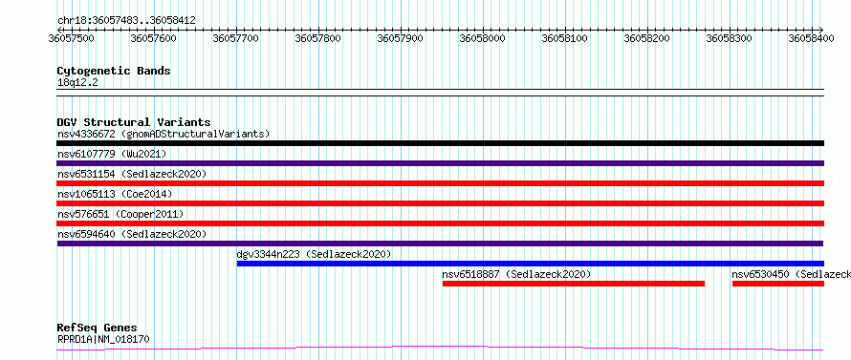The image size is (851, 360).
Task: Click the nsv4336672 (gnomADStructuralVariants) label
Action: tap(164, 134)
